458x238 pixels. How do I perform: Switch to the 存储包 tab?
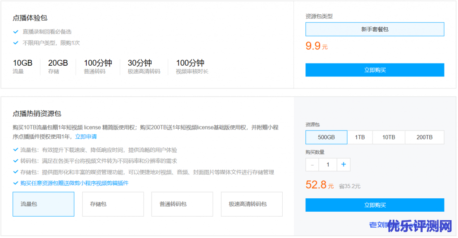tap(113, 204)
